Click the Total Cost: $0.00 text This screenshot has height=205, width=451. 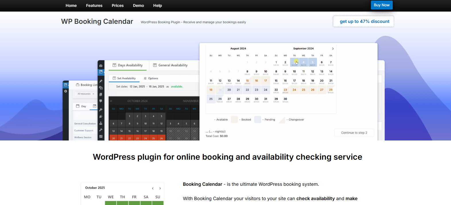(216, 136)
